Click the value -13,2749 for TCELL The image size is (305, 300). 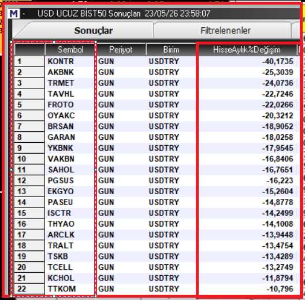point(278,267)
